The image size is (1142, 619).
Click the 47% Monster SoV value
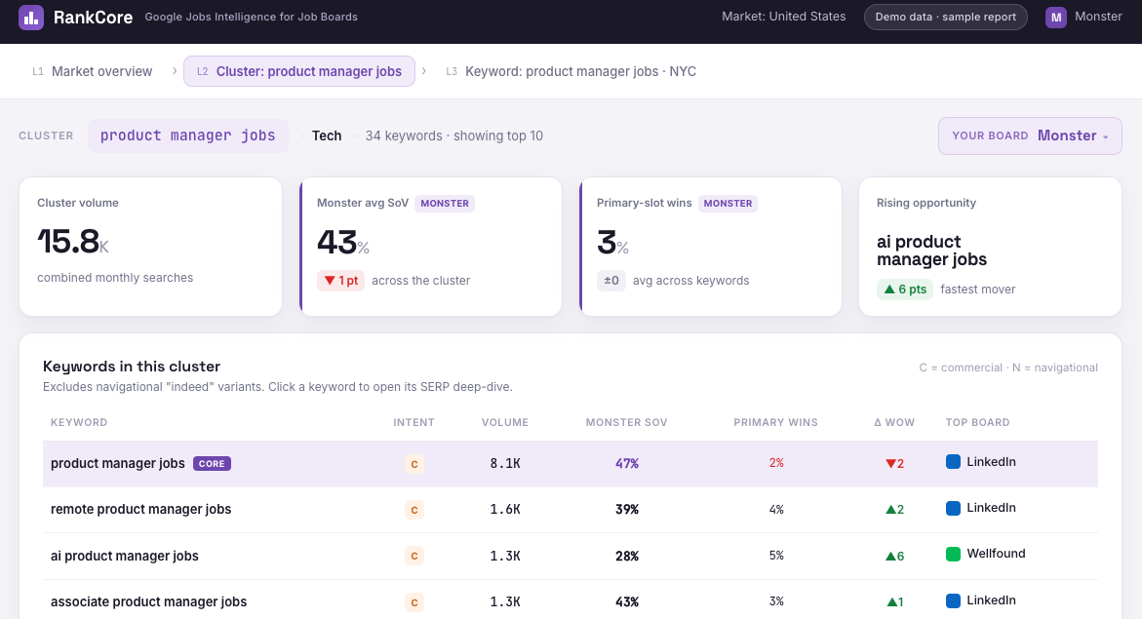pos(627,463)
